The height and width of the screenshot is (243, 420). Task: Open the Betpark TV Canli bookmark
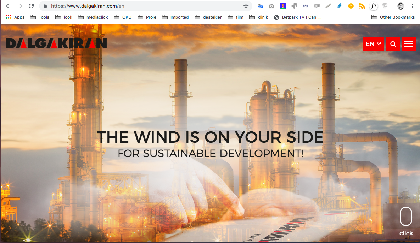299,17
